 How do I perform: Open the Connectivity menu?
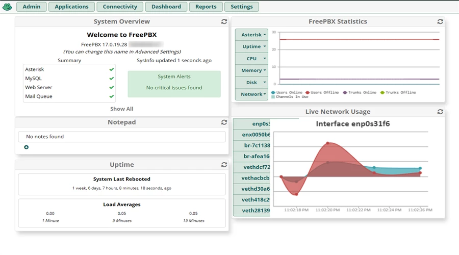(x=120, y=7)
